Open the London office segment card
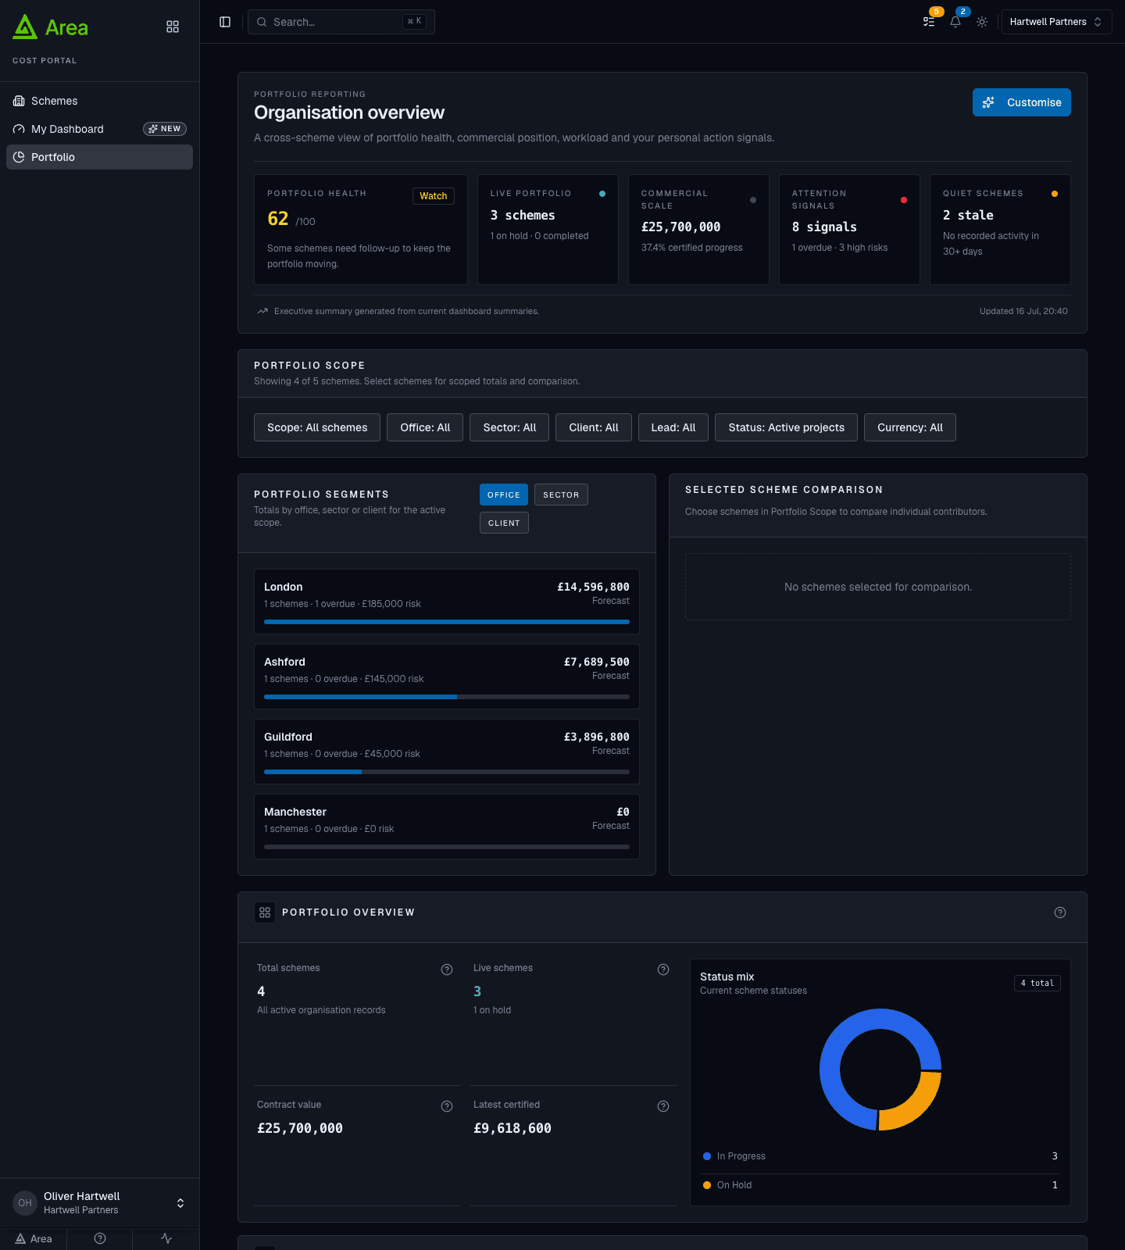This screenshot has height=1250, width=1125. coord(447,602)
